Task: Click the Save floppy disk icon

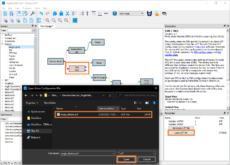Action: pyautogui.click(x=19, y=13)
